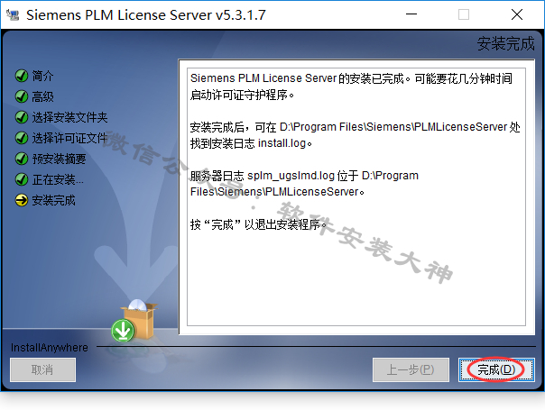Select the 简介 step label

42,76
